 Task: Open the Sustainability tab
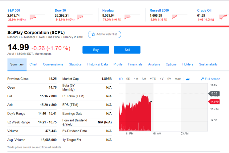[x=208, y=64]
